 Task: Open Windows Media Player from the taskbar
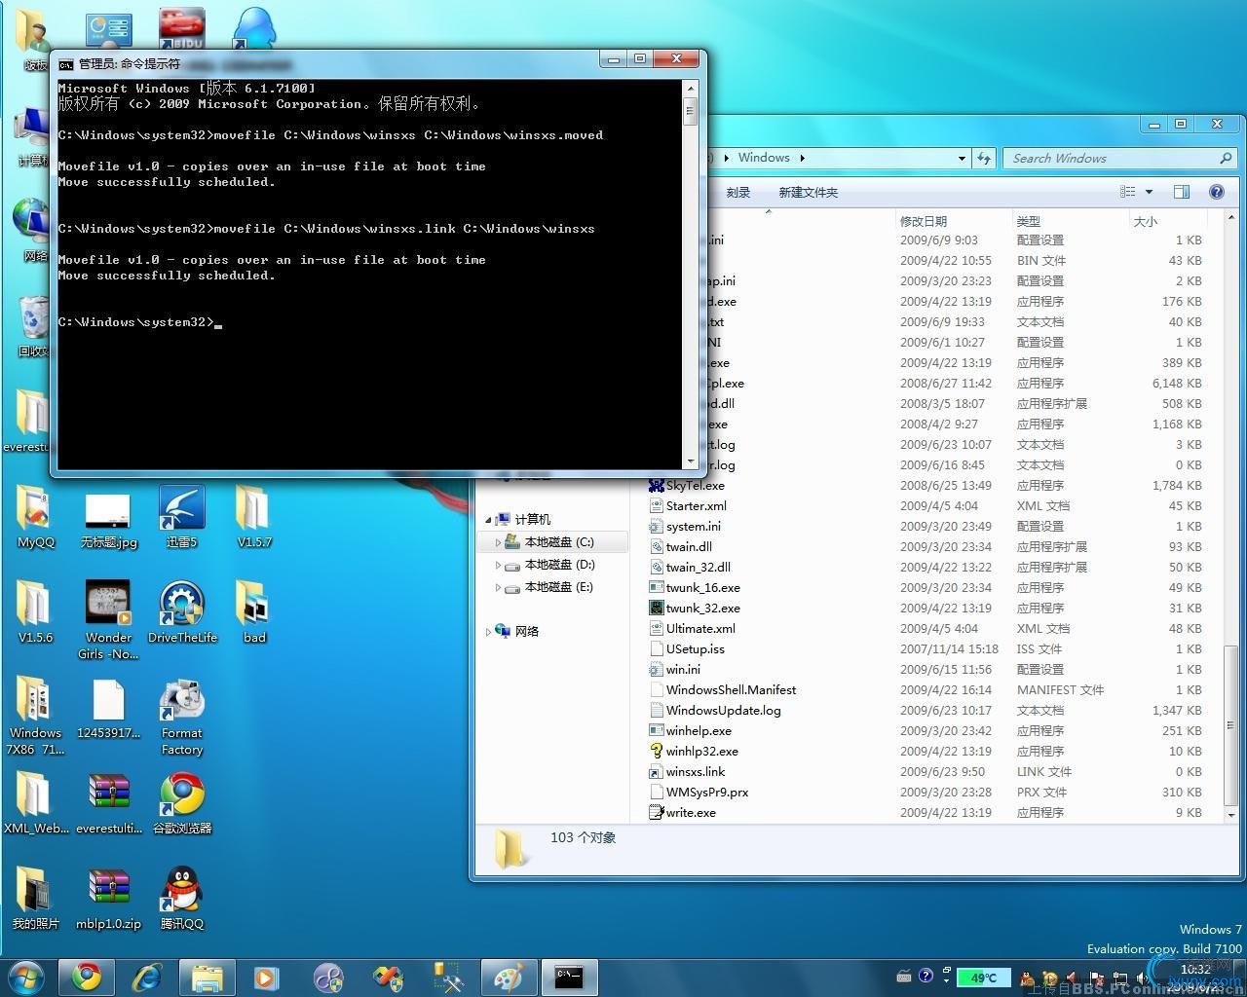tap(265, 977)
